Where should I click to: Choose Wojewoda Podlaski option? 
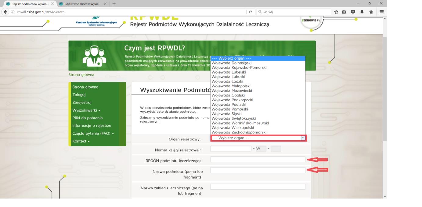pyautogui.click(x=258, y=105)
